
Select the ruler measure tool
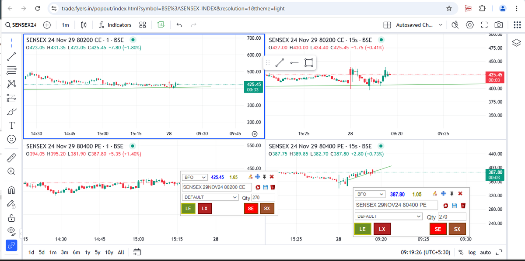pyautogui.click(x=12, y=157)
